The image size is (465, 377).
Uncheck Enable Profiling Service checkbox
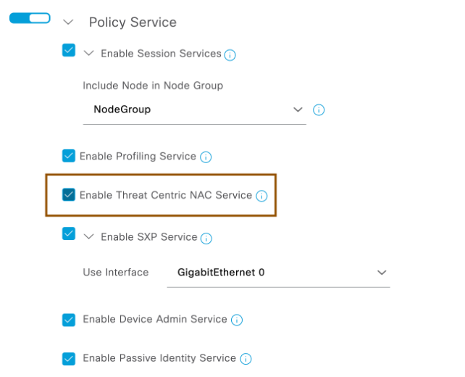click(x=69, y=156)
